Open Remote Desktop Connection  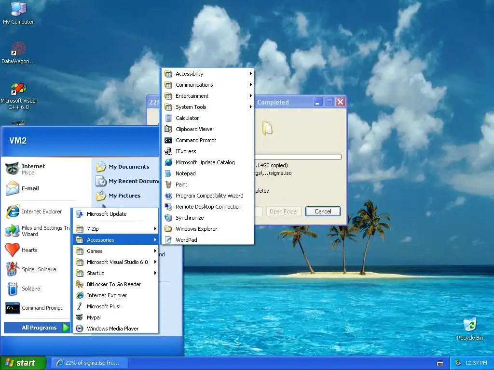pyautogui.click(x=208, y=207)
